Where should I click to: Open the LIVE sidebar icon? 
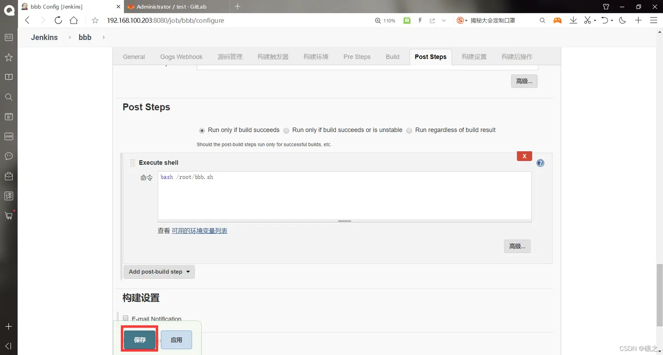coord(9,136)
